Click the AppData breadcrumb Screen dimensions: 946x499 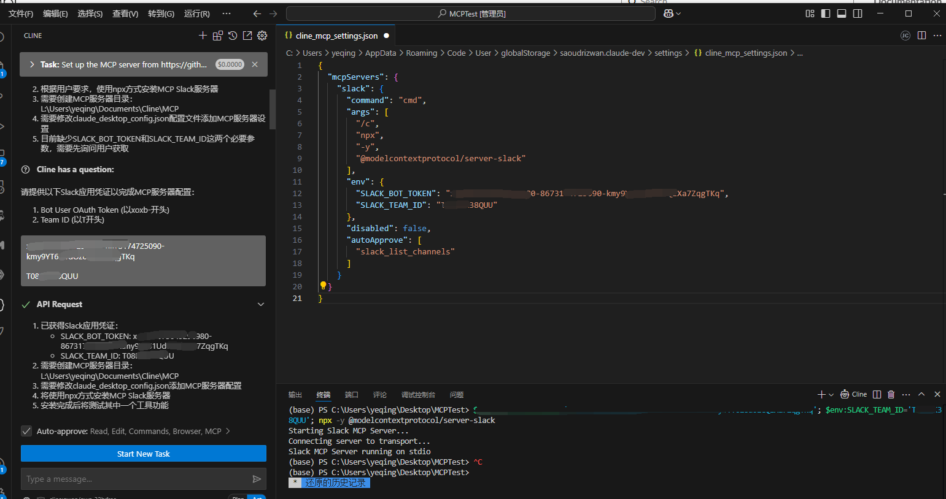381,53
